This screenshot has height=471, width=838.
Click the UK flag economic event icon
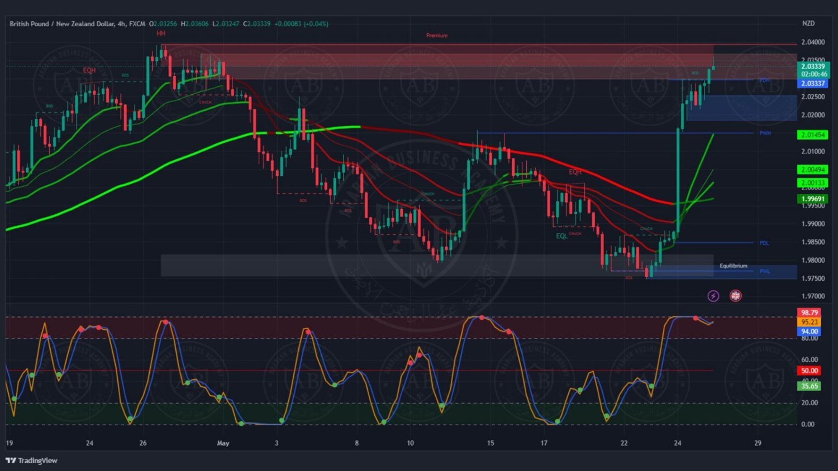(736, 296)
